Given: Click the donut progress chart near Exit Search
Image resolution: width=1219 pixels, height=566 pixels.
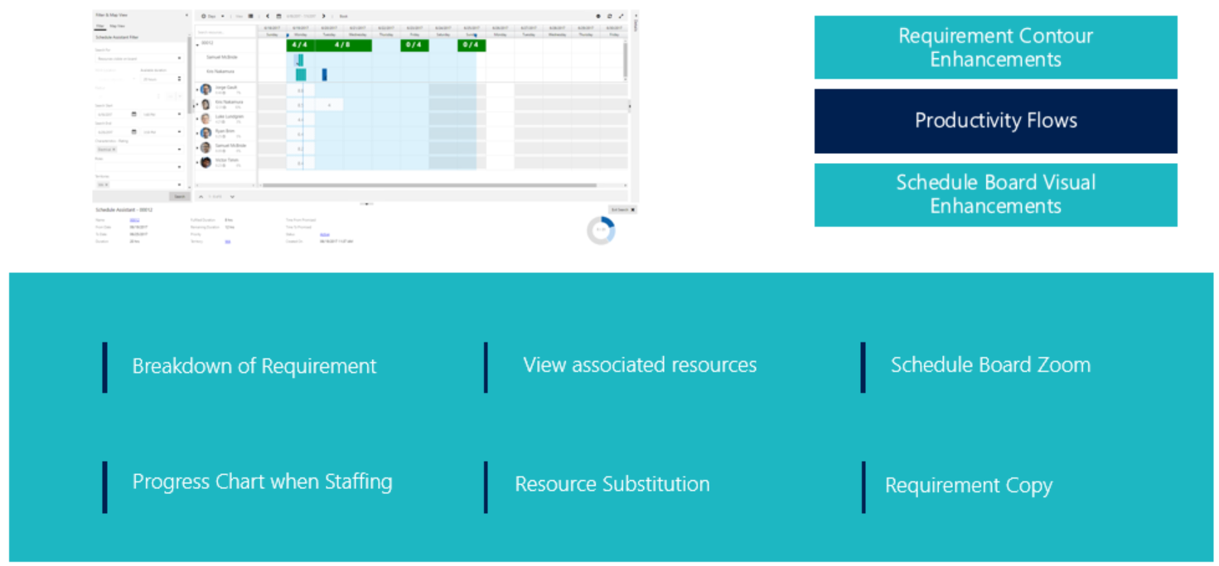Looking at the screenshot, I should (x=602, y=228).
